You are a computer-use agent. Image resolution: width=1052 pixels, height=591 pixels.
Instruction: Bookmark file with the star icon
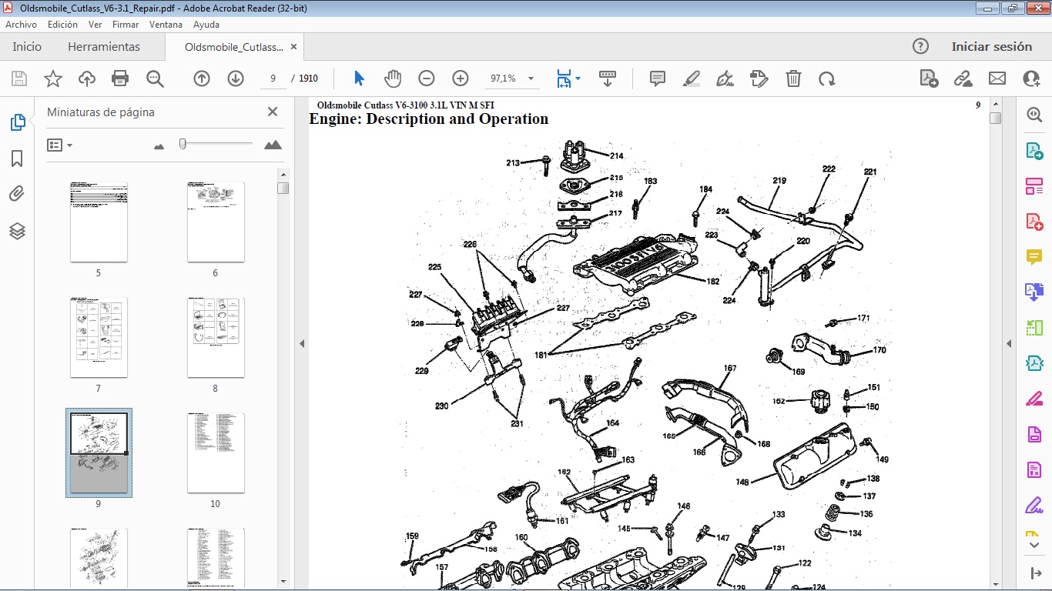coord(53,78)
